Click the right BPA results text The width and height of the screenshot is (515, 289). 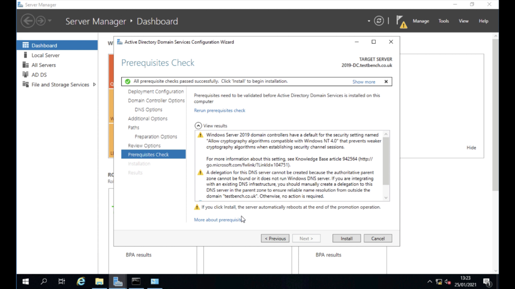328,254
